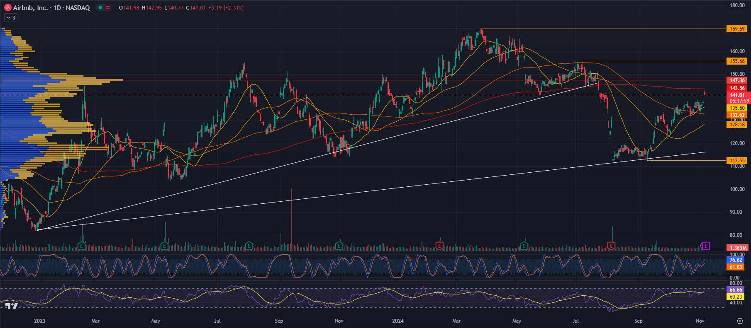Open the red earnings marker from February 2024

[439, 246]
